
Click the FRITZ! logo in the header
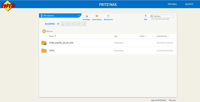(8, 6)
